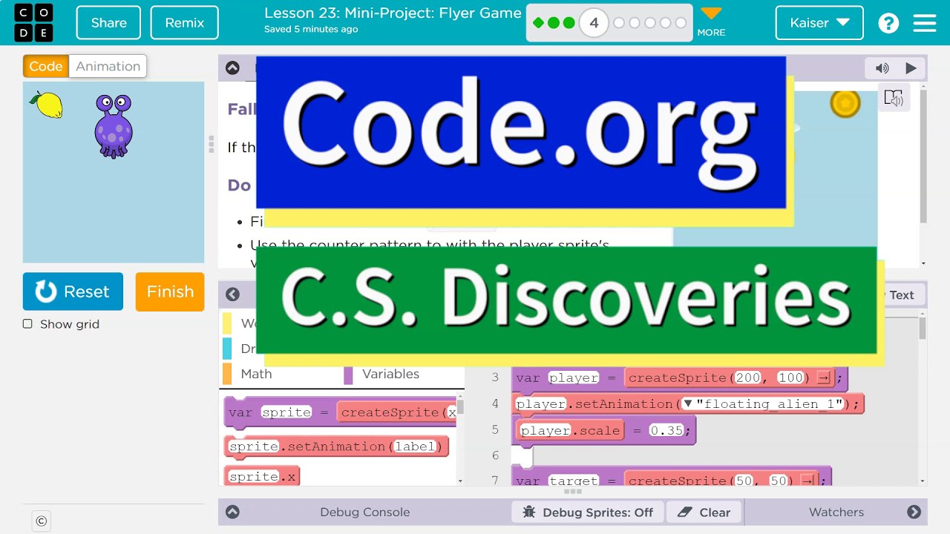Click the read-aloud book speaker icon
This screenshot has width=950, height=534.
(894, 98)
